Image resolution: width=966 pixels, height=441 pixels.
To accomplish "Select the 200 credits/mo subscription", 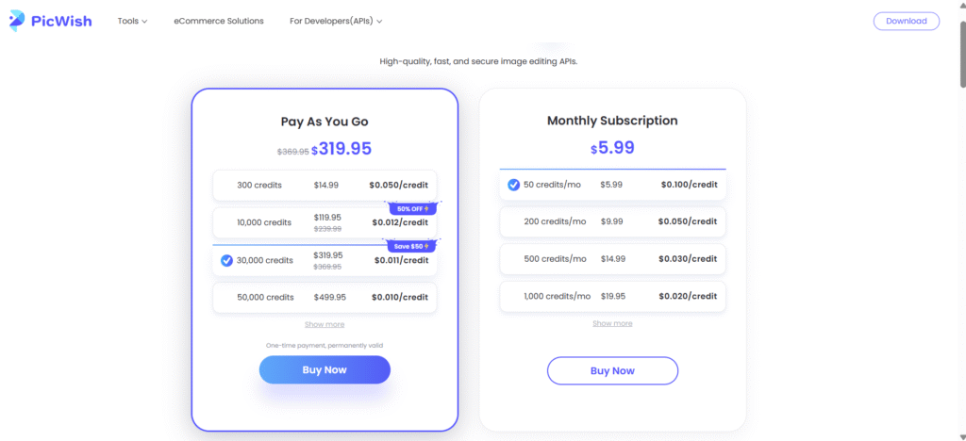I will click(x=612, y=221).
